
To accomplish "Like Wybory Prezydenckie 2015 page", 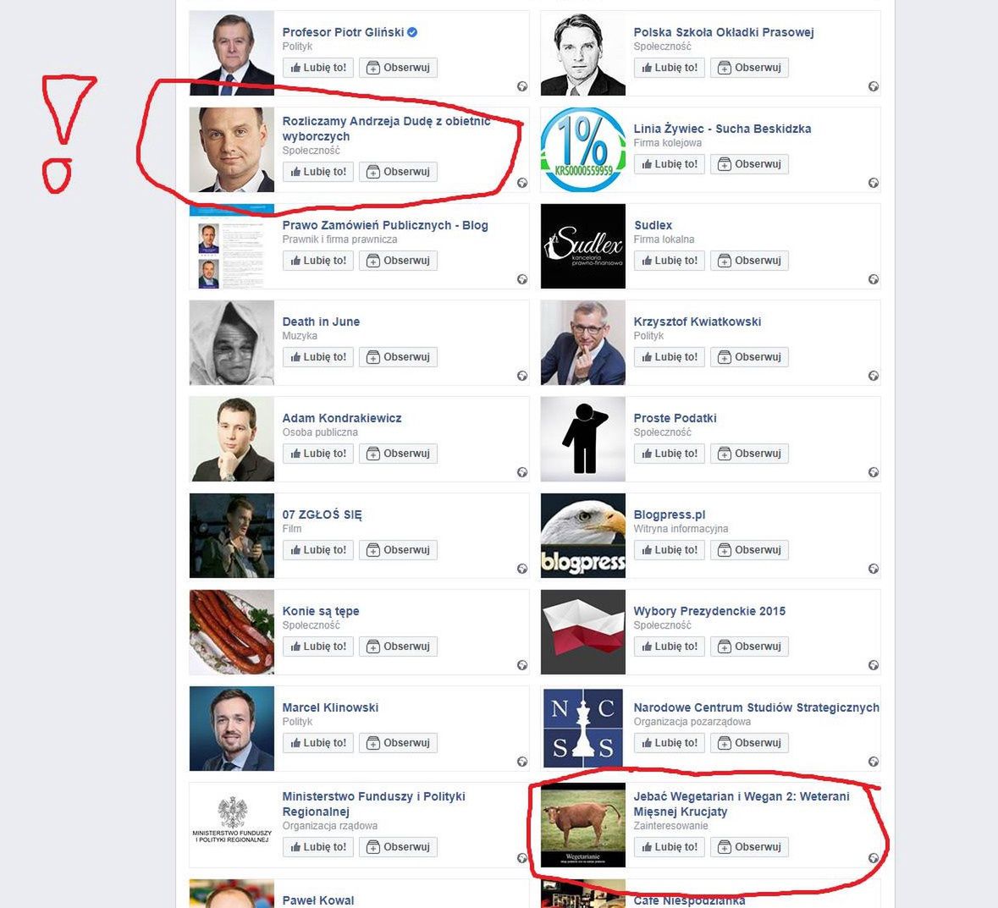I will [x=670, y=647].
